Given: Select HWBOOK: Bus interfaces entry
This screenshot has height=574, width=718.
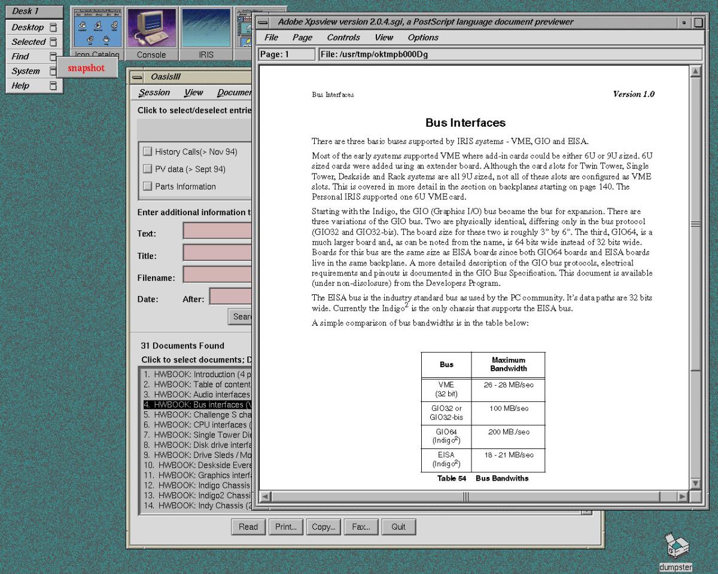Looking at the screenshot, I should [x=197, y=405].
